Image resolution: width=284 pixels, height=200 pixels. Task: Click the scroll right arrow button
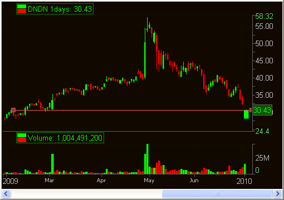click(277, 194)
